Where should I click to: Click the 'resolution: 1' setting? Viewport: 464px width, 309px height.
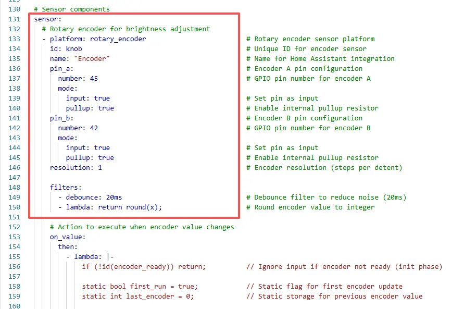(76, 167)
